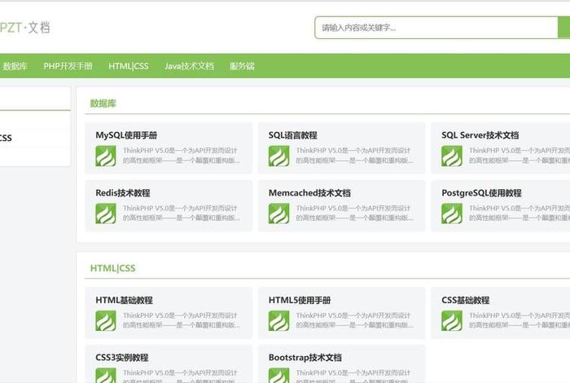The height and width of the screenshot is (383, 570).
Task: Open the HTML|CSS navigation item
Action: tap(129, 66)
